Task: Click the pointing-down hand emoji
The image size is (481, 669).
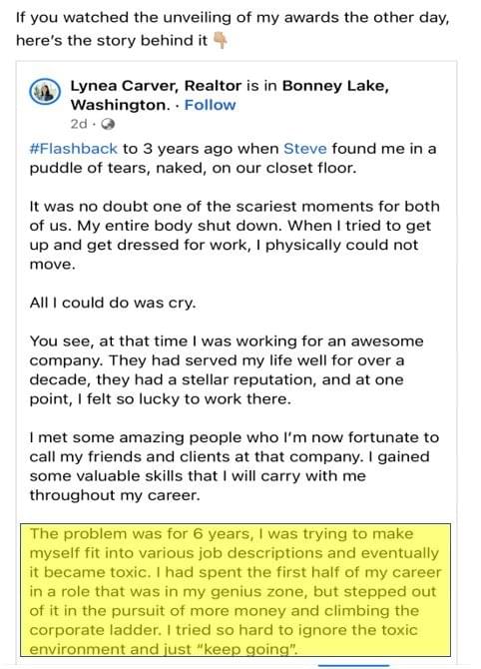Action: click(220, 41)
